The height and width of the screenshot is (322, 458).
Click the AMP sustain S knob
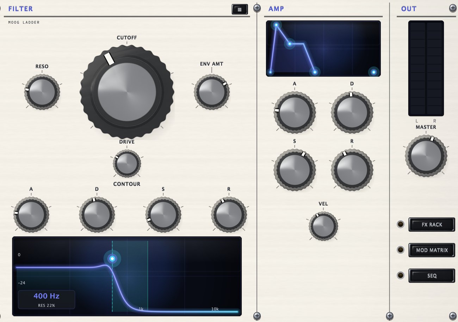click(x=295, y=170)
